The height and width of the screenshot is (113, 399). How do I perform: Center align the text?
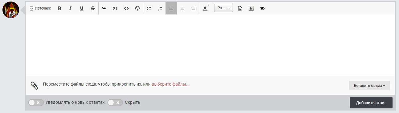[182, 9]
